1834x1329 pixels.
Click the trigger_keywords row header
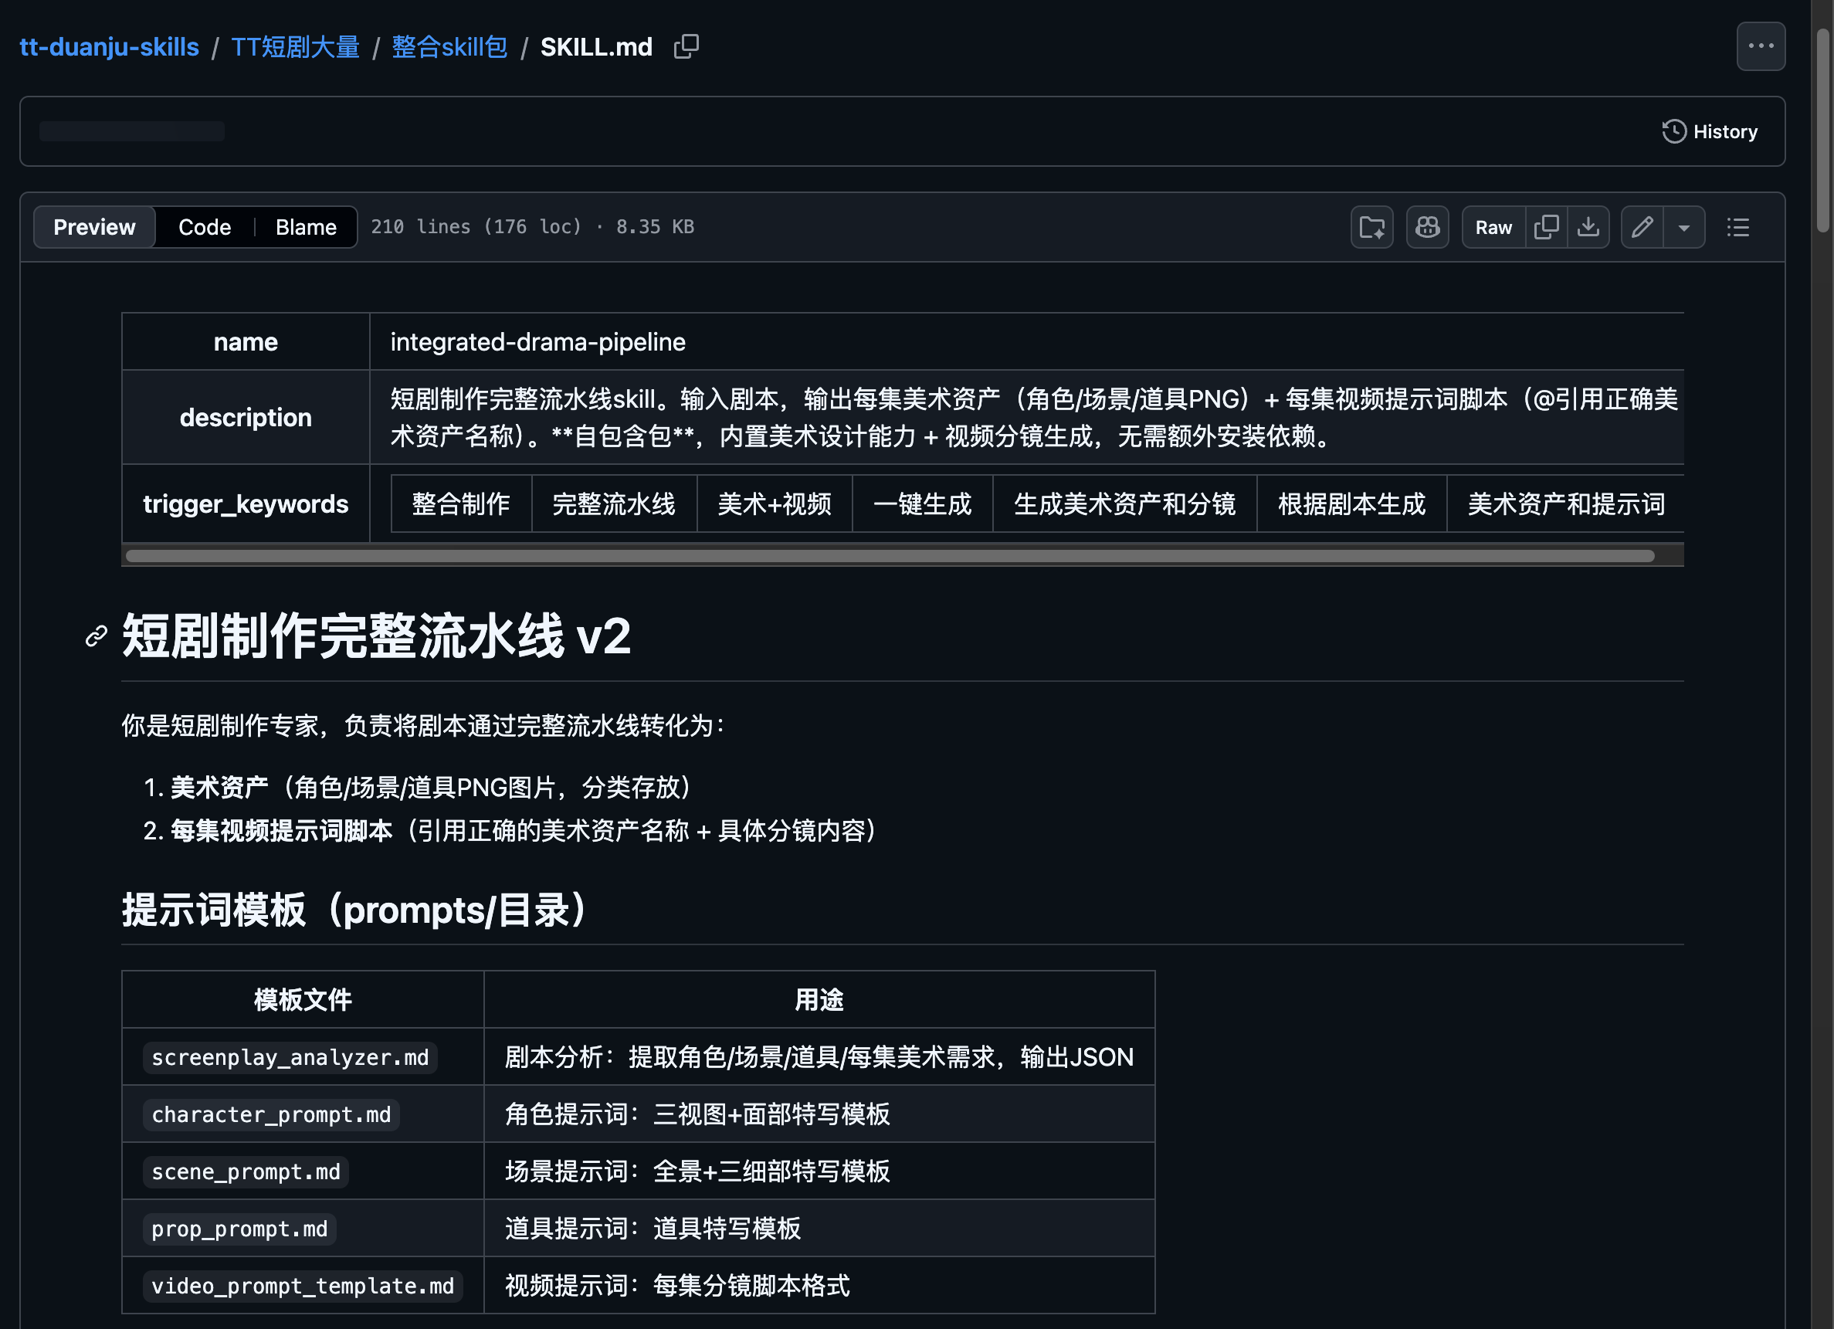click(x=246, y=504)
